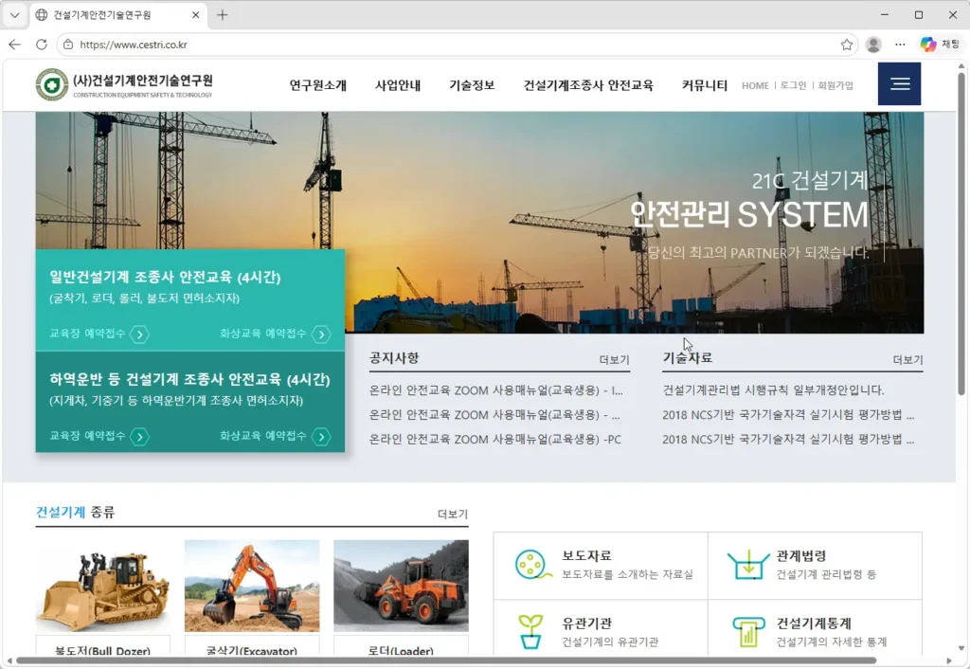Image resolution: width=970 pixels, height=669 pixels.
Task: Click the 유관기관 plant pot icon
Action: [530, 631]
